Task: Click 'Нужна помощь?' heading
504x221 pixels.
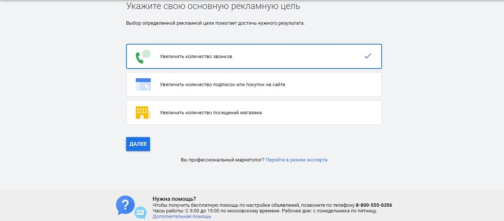Action: point(174,199)
